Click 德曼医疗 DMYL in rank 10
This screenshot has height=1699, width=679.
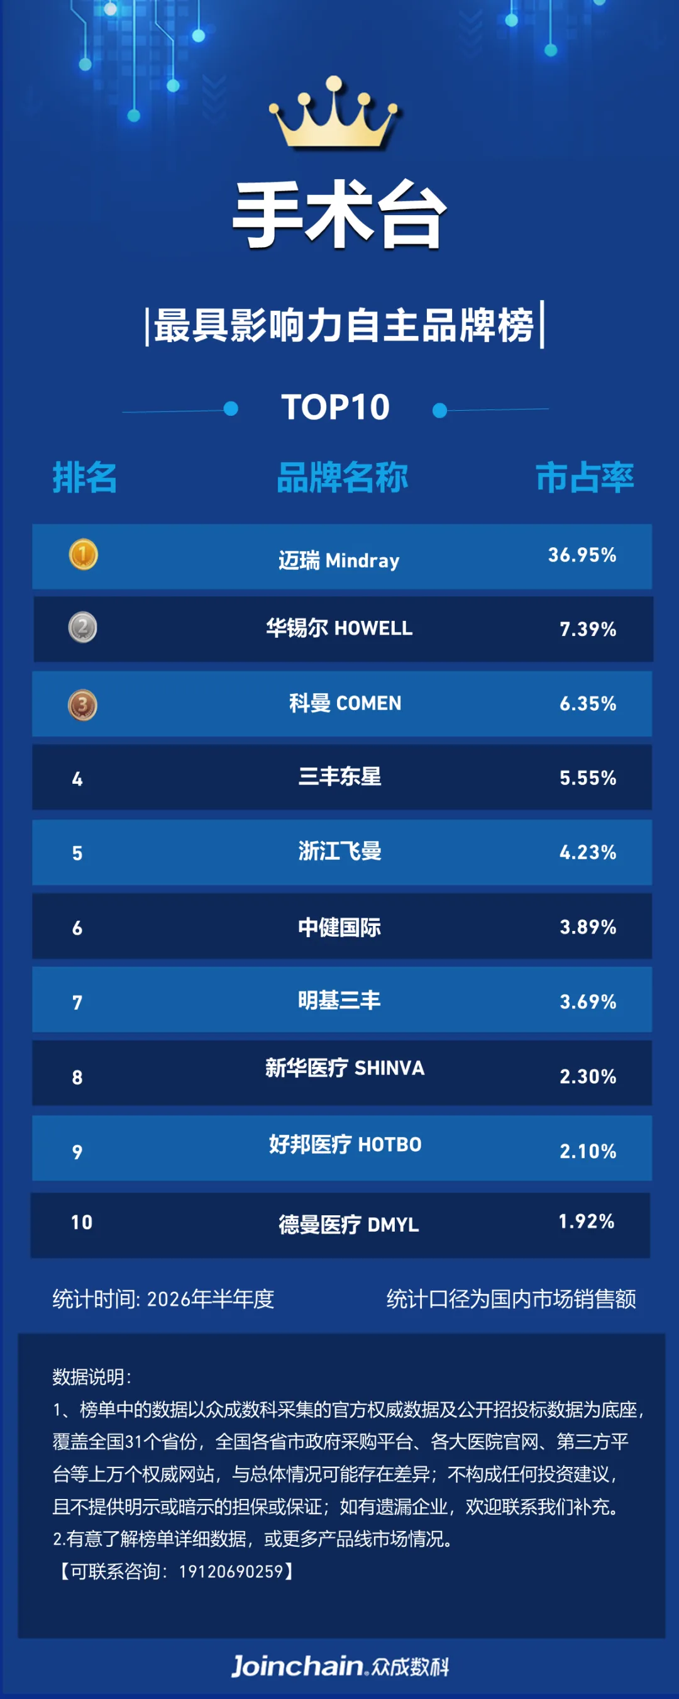(349, 1224)
